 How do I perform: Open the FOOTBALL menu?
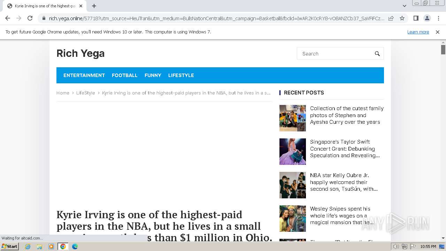pos(125,75)
